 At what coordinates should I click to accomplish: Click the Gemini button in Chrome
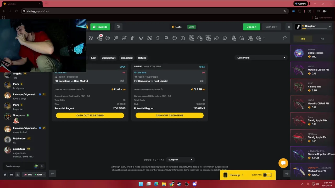point(300,4)
